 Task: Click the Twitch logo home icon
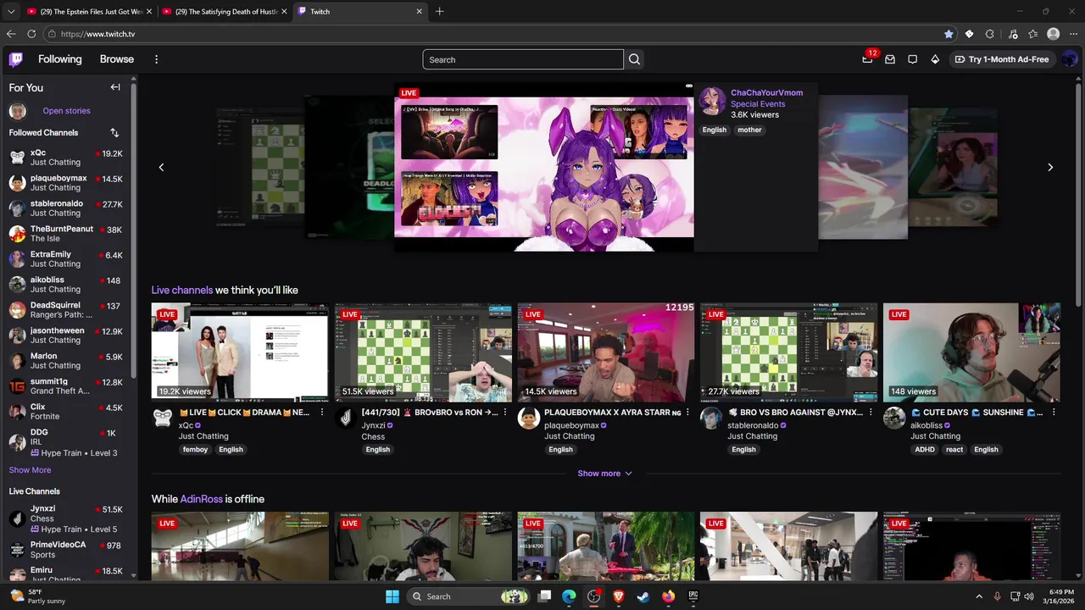tap(16, 59)
